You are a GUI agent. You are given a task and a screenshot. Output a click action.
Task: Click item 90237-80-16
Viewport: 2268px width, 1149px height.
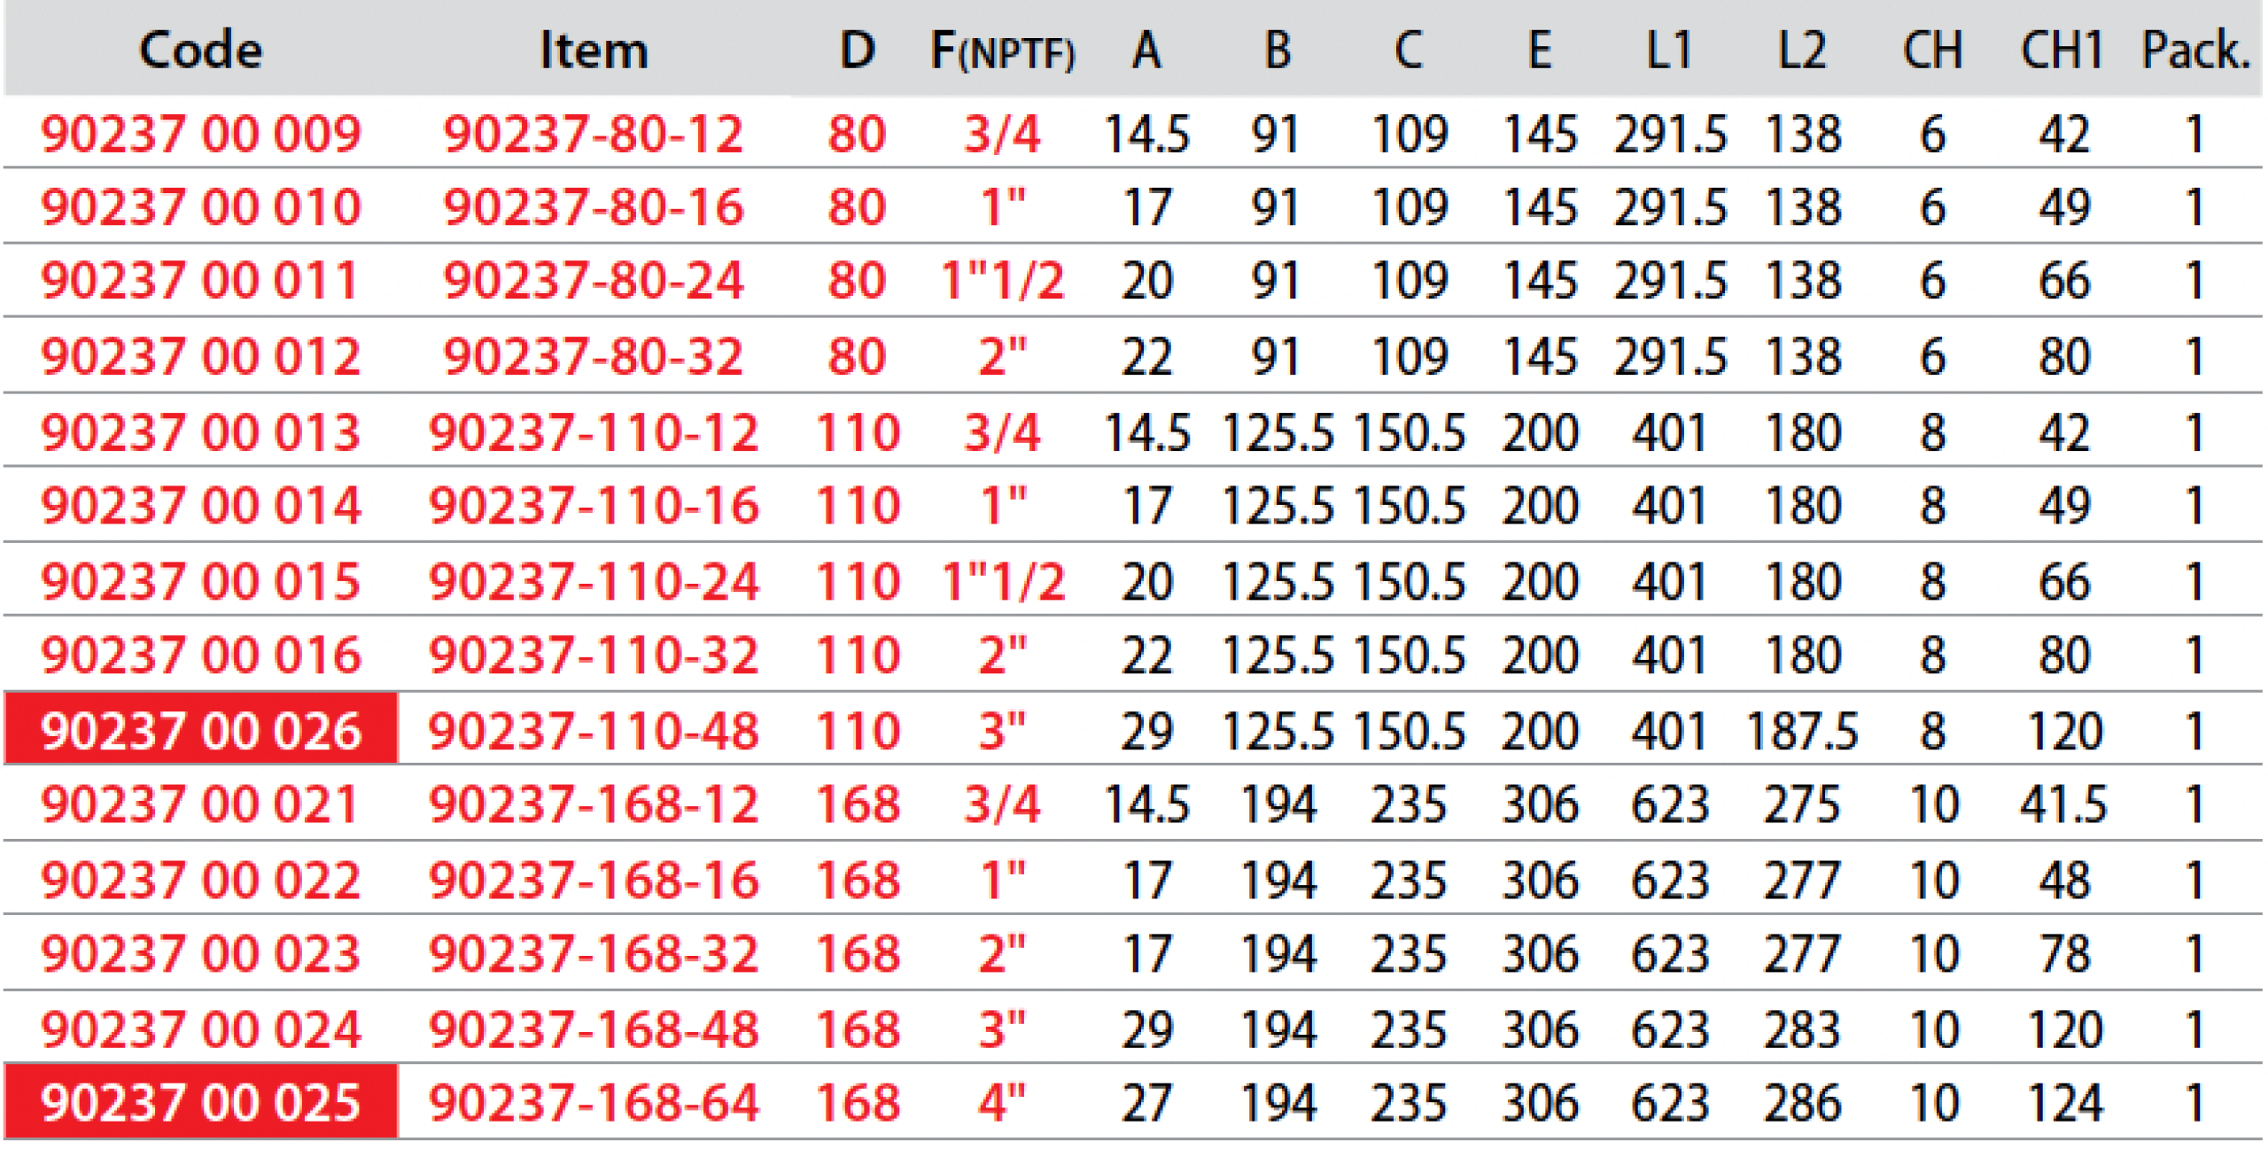click(593, 206)
